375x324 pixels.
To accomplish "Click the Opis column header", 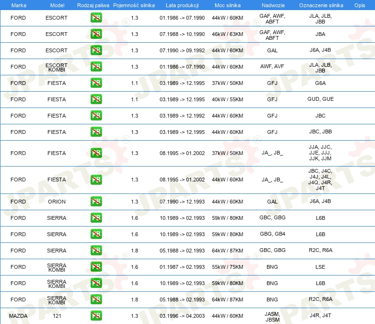I will [x=360, y=5].
